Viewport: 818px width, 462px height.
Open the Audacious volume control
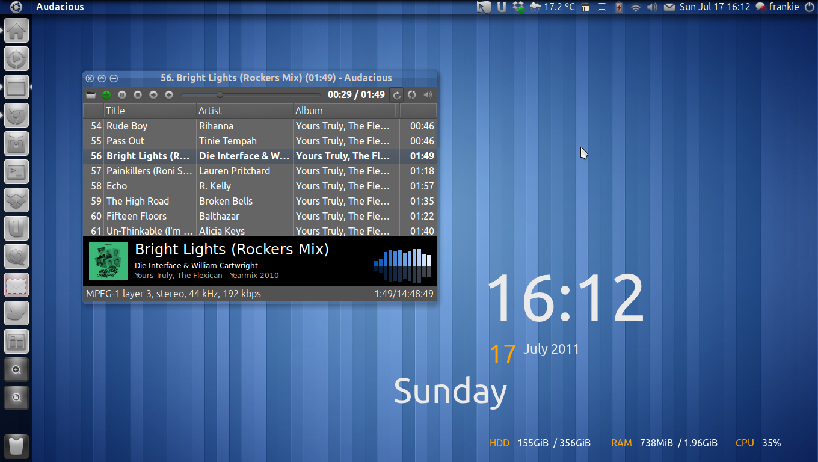point(428,94)
